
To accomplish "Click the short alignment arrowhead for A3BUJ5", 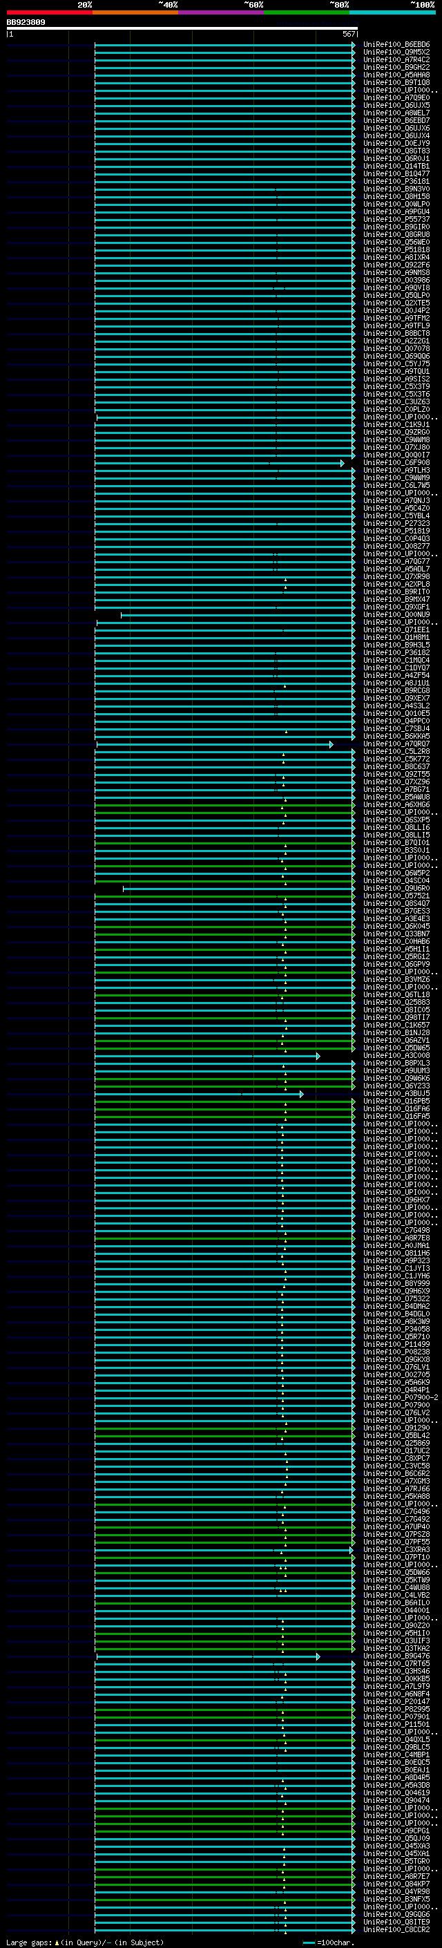I will pos(302,1093).
